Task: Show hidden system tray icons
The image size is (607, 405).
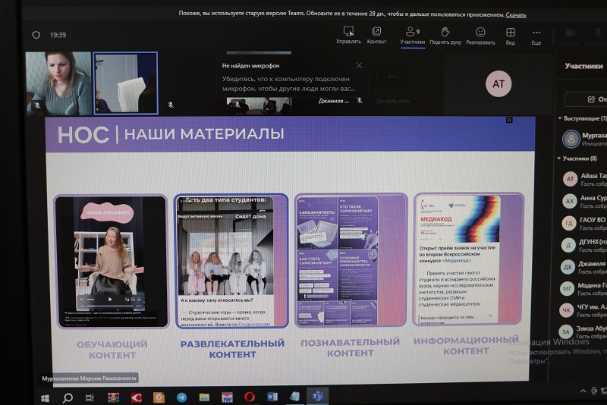Action: 583,391
